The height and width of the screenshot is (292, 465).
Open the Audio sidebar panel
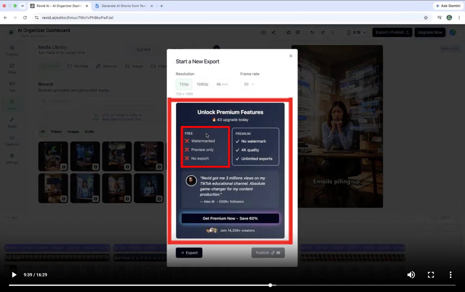[12, 122]
